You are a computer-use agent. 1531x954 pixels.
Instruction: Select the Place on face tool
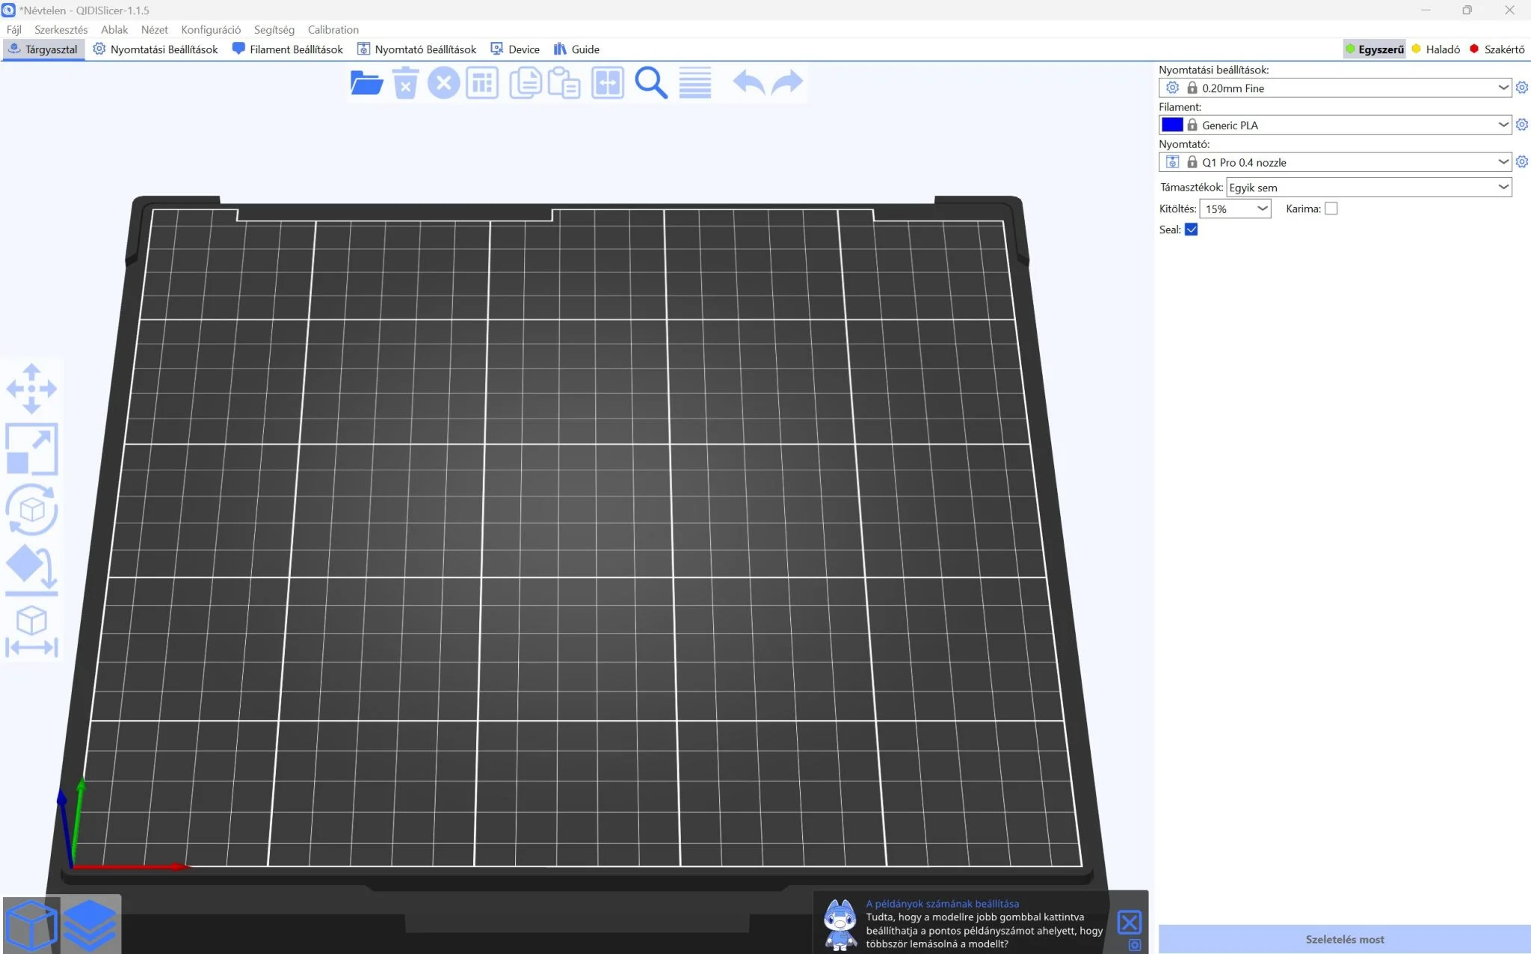point(31,570)
